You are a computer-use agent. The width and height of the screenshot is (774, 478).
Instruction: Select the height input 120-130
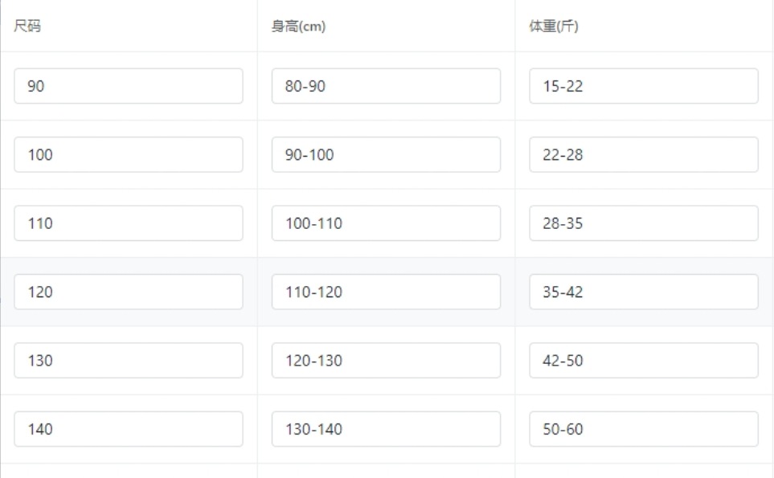click(386, 360)
